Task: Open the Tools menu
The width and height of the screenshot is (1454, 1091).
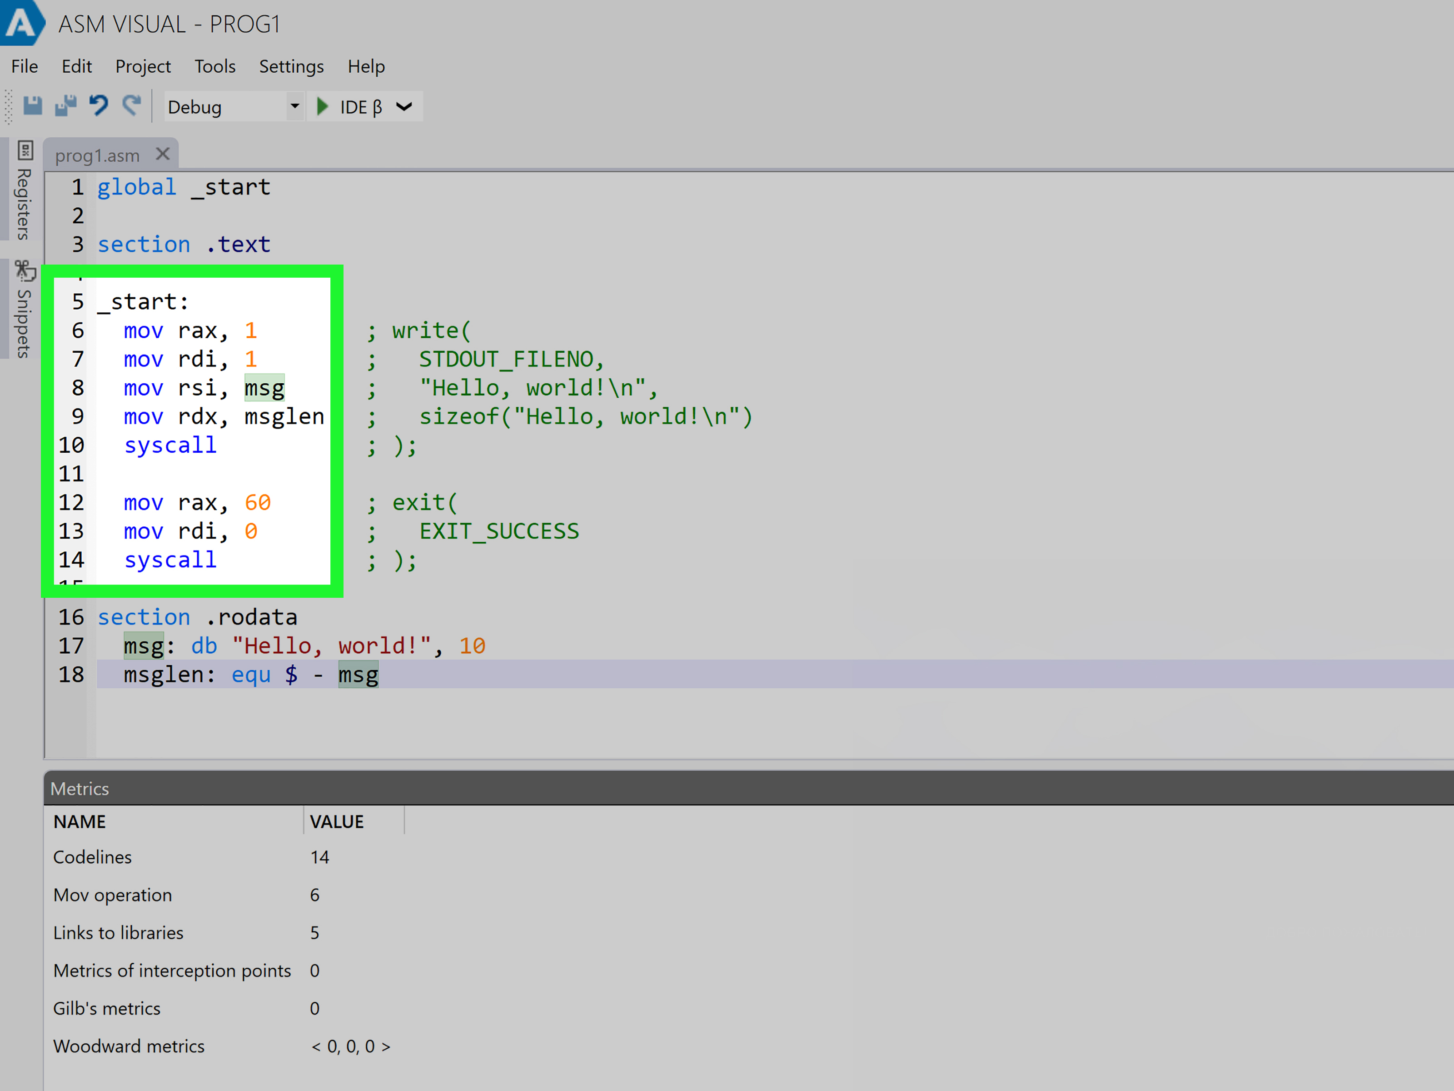Action: (215, 66)
